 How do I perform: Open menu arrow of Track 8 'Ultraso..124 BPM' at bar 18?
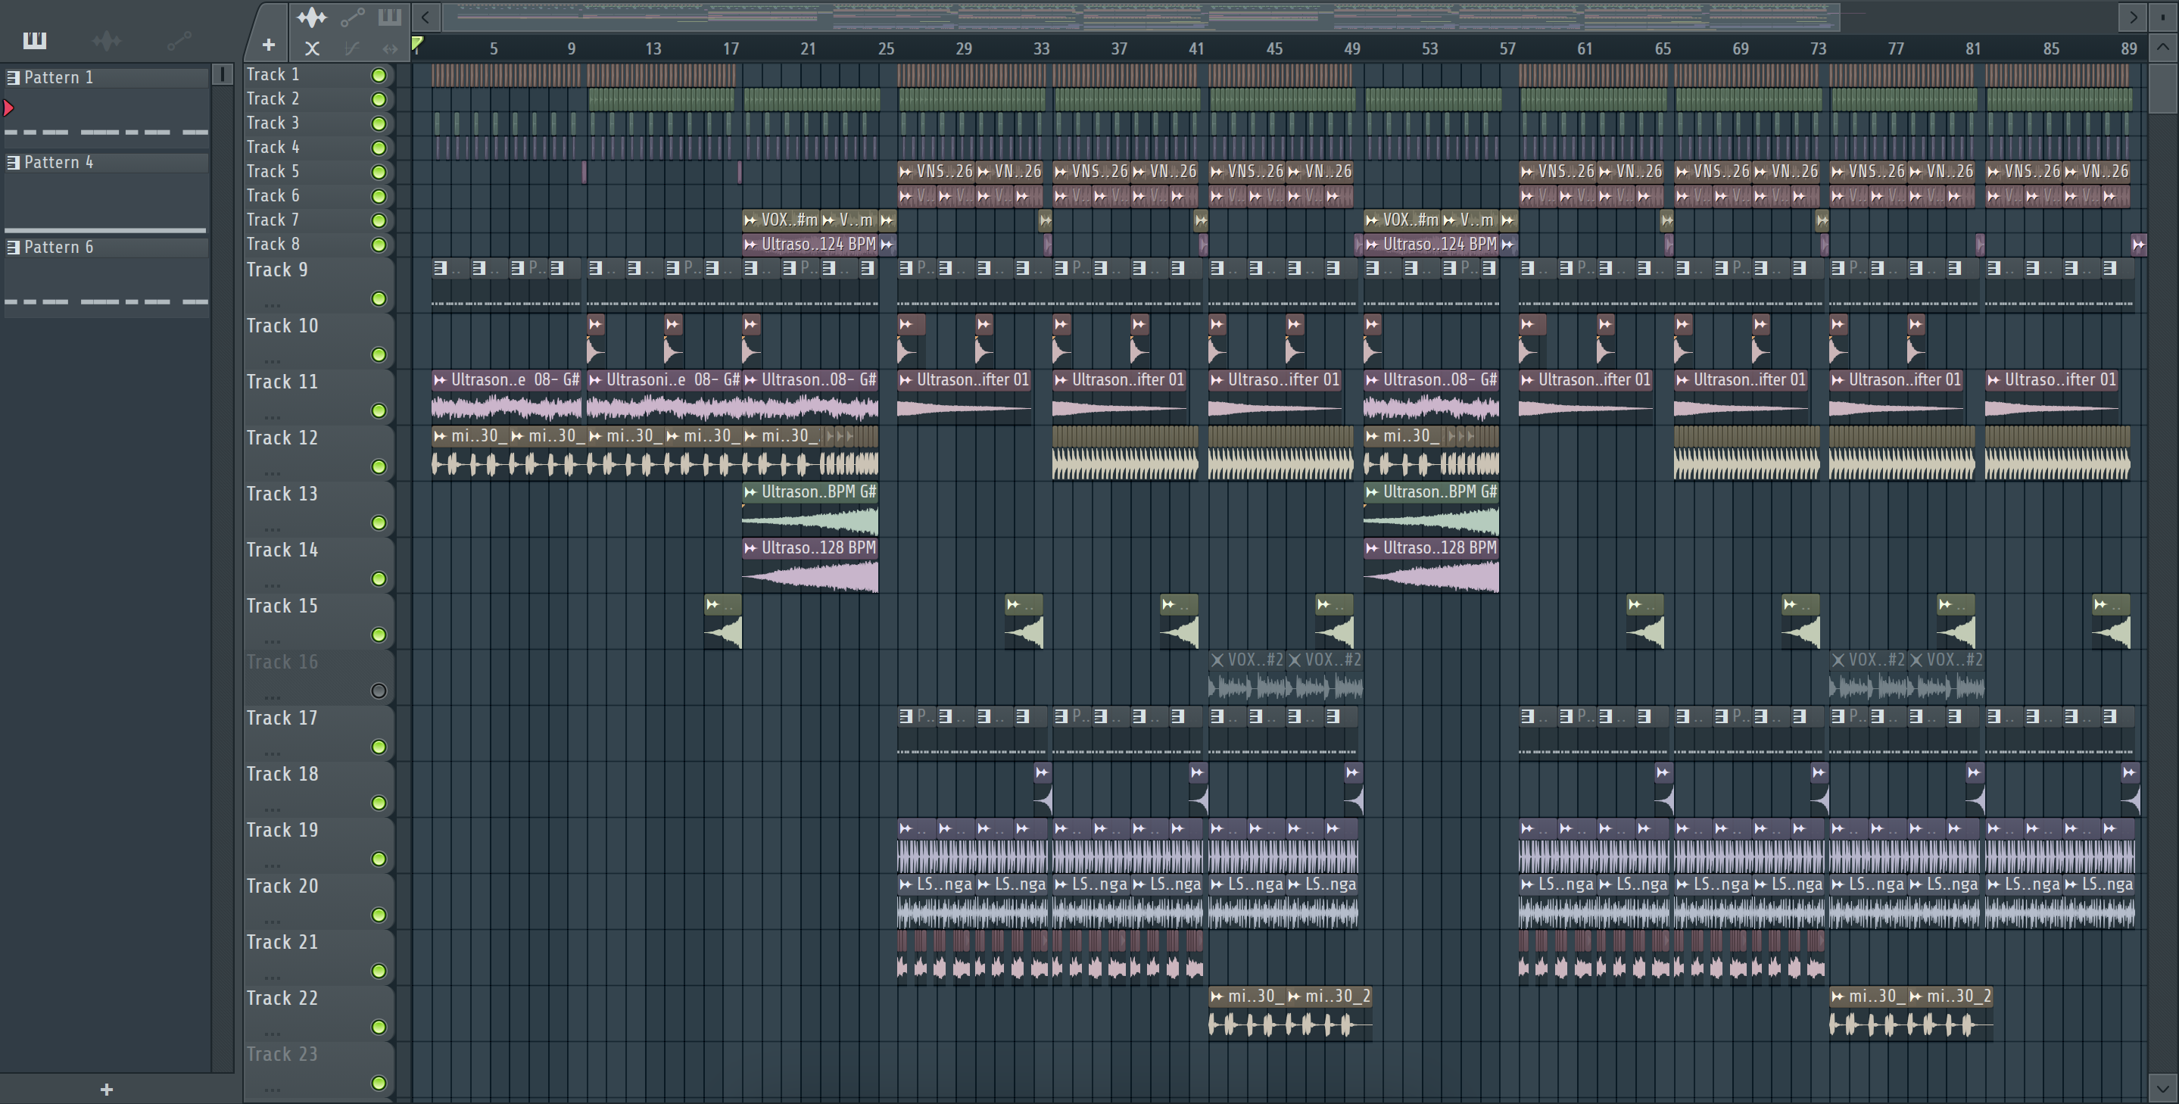[x=750, y=245]
